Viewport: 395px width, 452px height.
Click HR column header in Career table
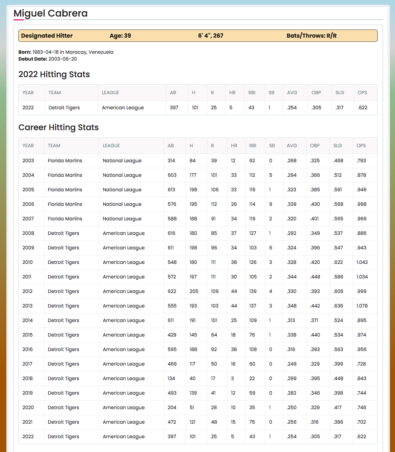point(234,146)
